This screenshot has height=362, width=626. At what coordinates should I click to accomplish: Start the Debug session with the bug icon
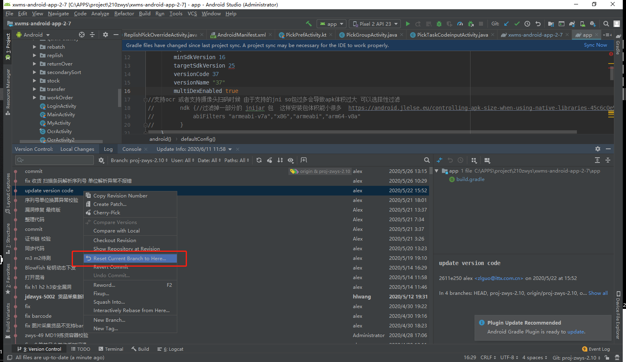tap(439, 23)
